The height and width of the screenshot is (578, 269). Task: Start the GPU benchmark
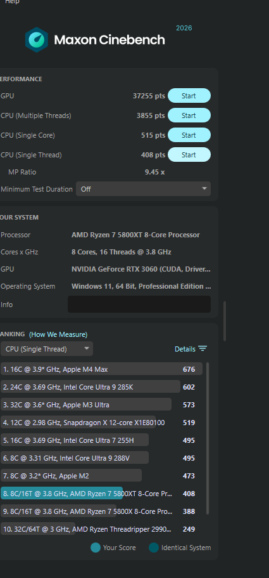pyautogui.click(x=189, y=96)
